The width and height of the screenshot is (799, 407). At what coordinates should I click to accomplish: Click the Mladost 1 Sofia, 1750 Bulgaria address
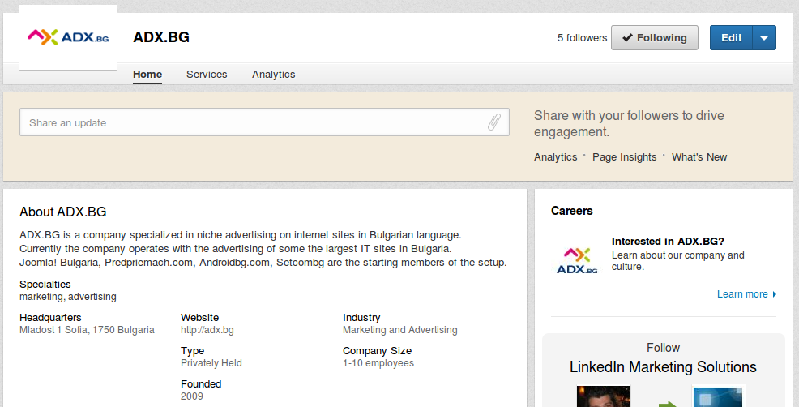coord(88,330)
